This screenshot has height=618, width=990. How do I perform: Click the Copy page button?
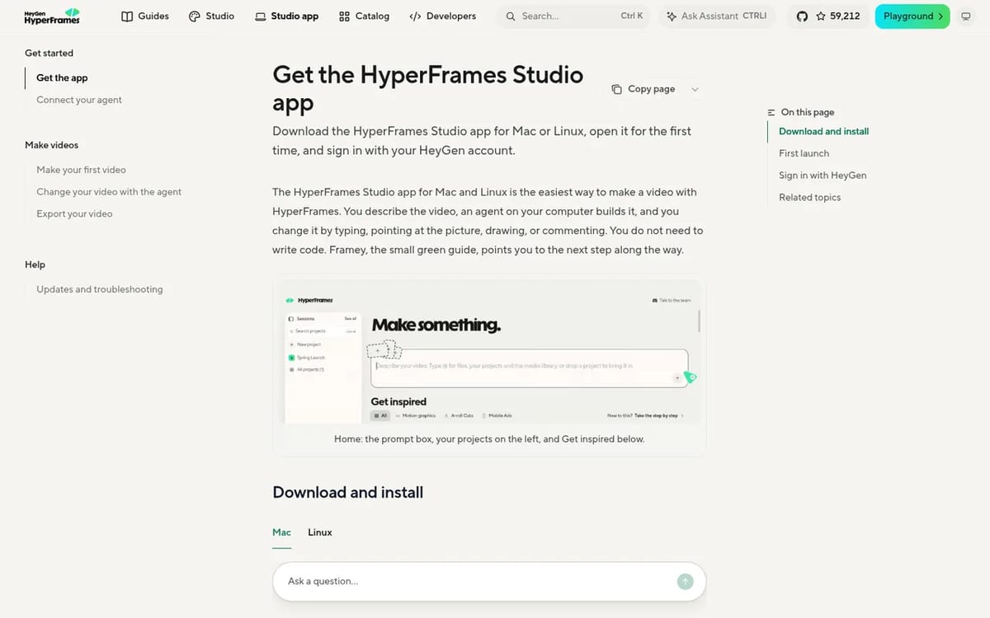click(643, 89)
